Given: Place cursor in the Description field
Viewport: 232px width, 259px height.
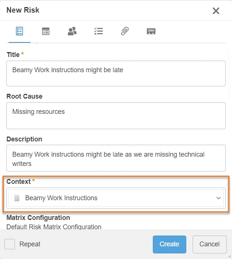Looking at the screenshot, I should (116, 158).
